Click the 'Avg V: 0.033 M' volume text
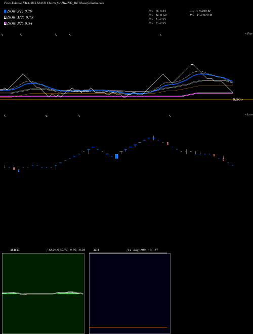The width and height of the screenshot is (253, 334). [x=200, y=11]
